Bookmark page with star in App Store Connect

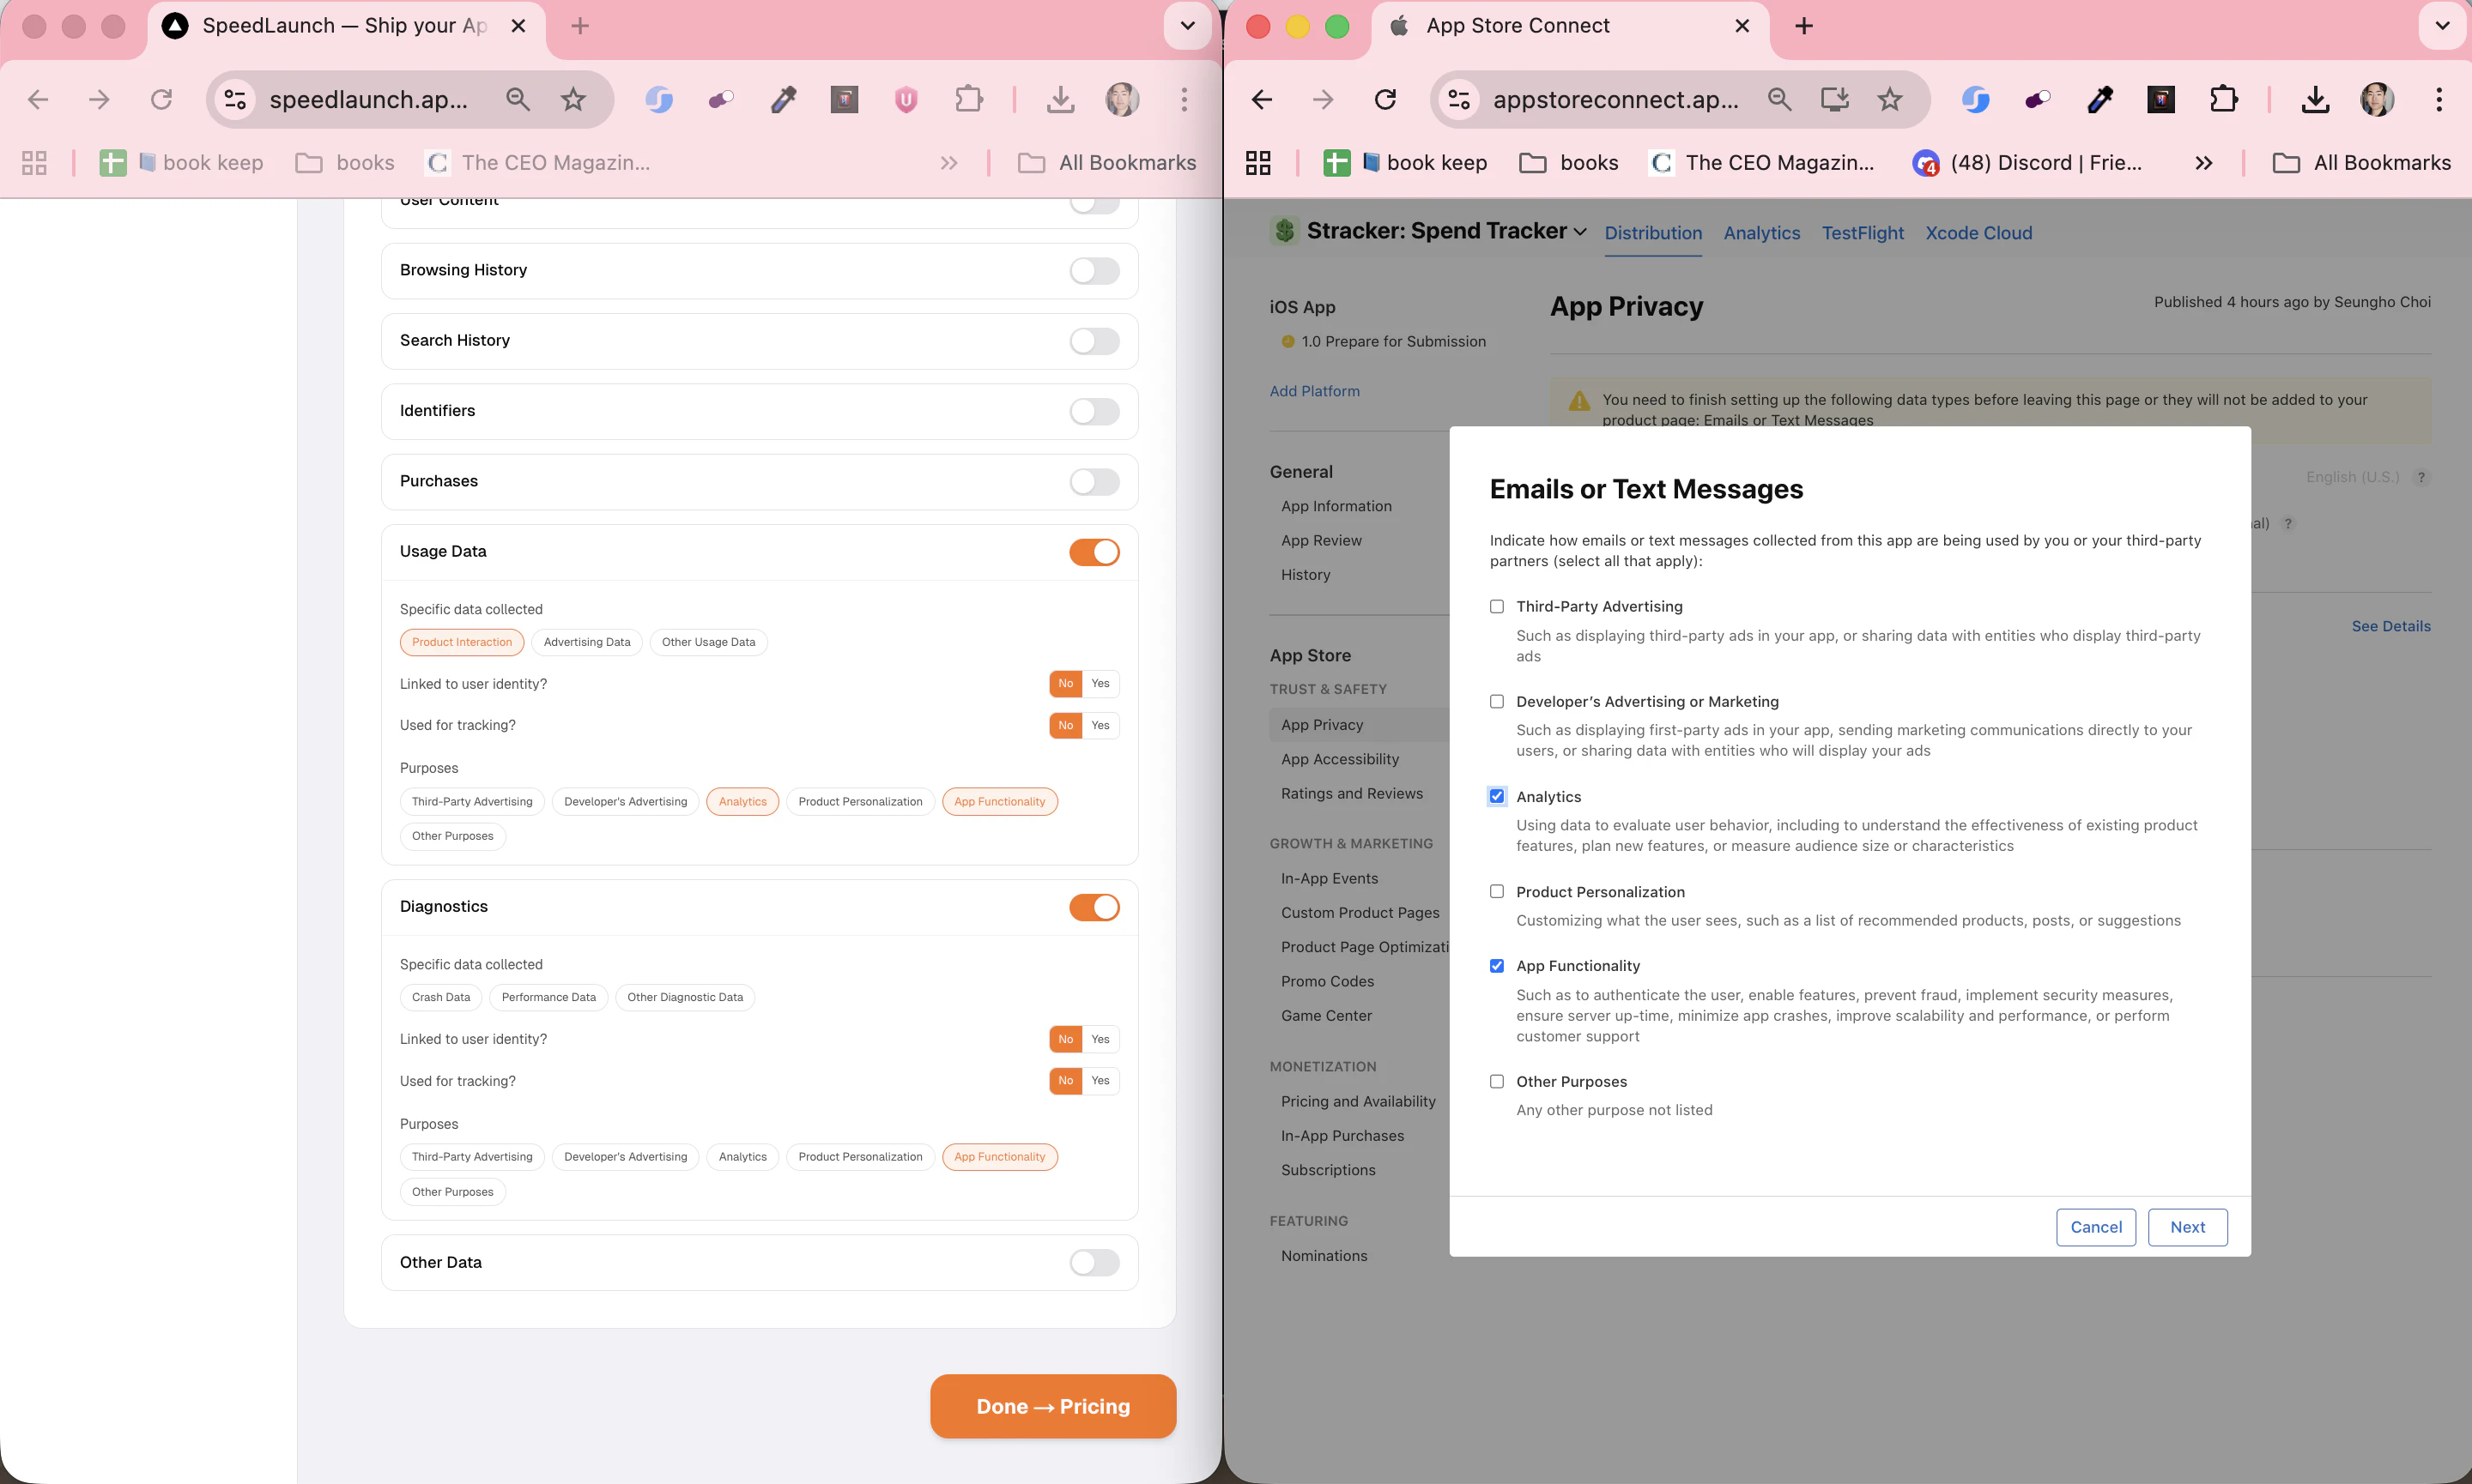pos(1889,99)
